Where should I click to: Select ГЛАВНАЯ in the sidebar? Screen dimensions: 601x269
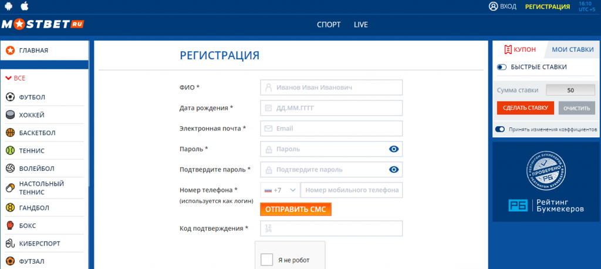click(x=44, y=51)
